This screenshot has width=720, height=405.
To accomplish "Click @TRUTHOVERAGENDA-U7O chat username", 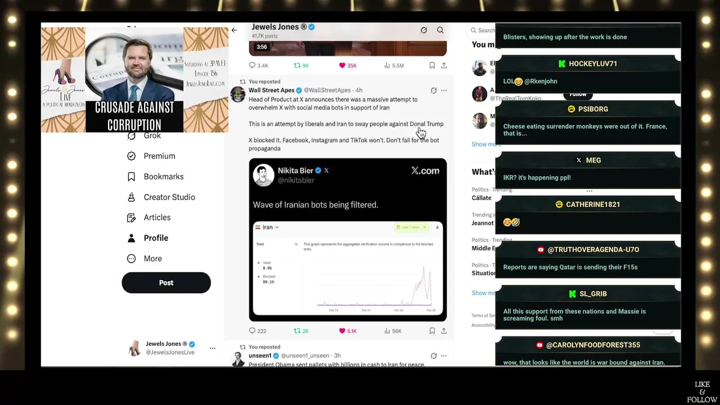I will (593, 250).
